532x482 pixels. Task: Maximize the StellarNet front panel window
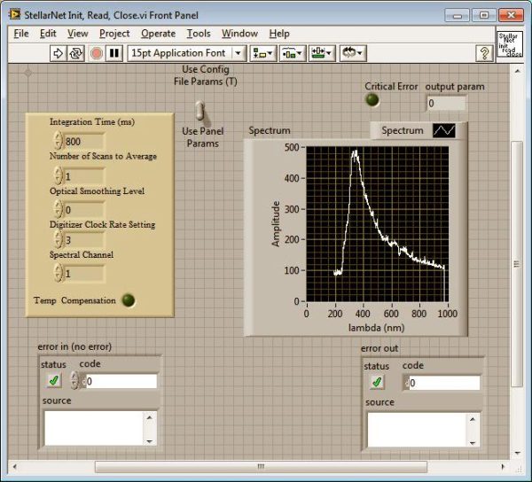pyautogui.click(x=484, y=15)
